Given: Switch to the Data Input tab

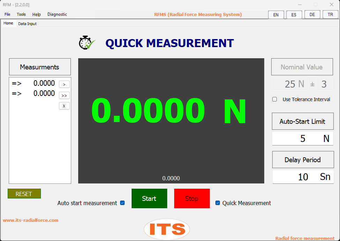Looking at the screenshot, I should tap(27, 24).
